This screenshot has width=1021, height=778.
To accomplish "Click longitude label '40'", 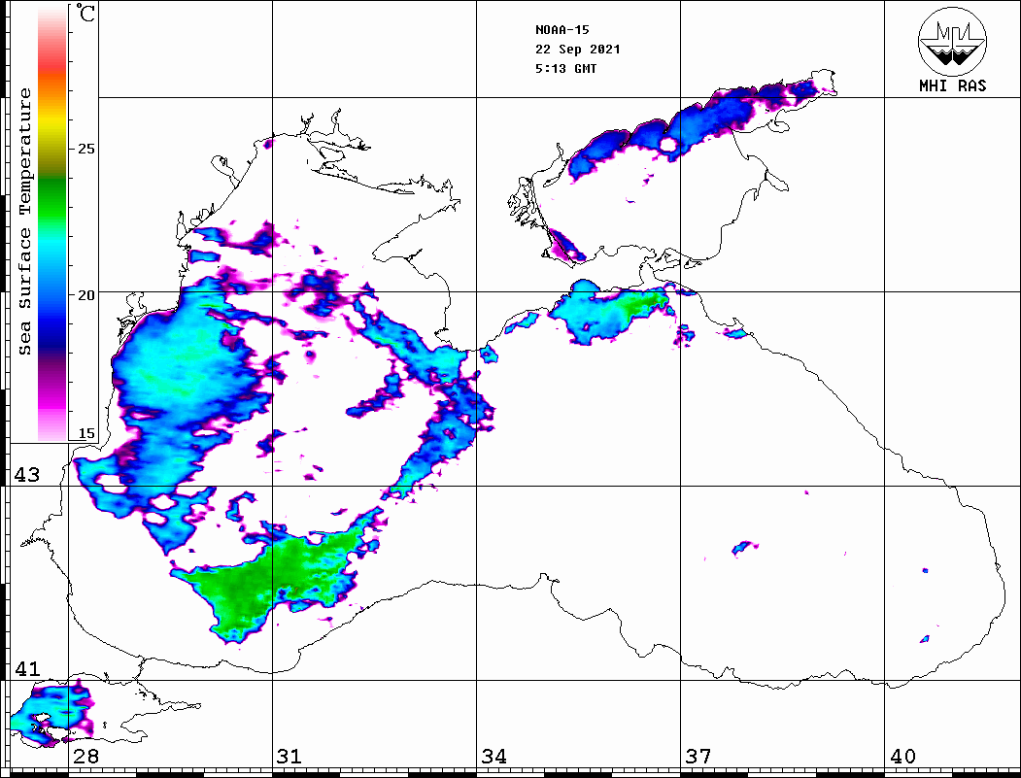I will [x=902, y=757].
